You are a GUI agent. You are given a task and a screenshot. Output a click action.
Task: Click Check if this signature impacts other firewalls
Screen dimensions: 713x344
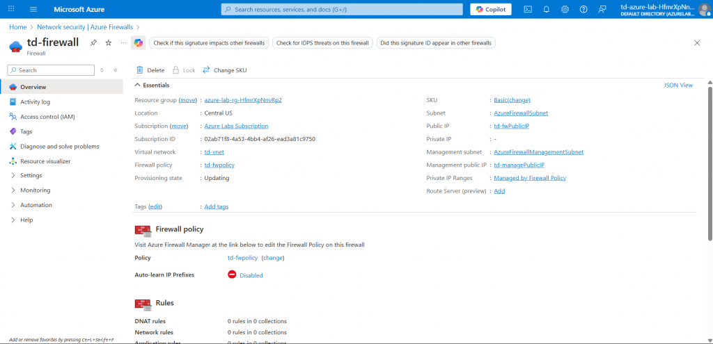pyautogui.click(x=209, y=43)
